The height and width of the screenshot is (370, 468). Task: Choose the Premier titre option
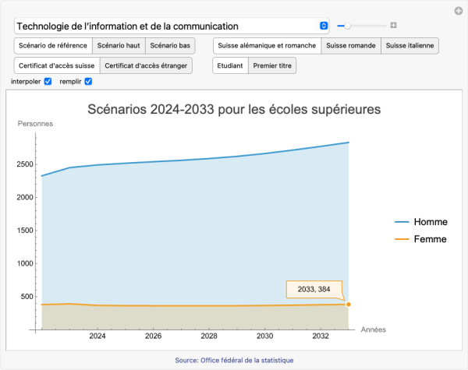[272, 66]
